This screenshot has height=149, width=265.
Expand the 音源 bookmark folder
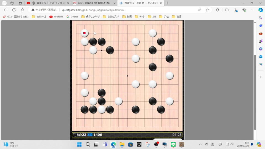point(177,17)
